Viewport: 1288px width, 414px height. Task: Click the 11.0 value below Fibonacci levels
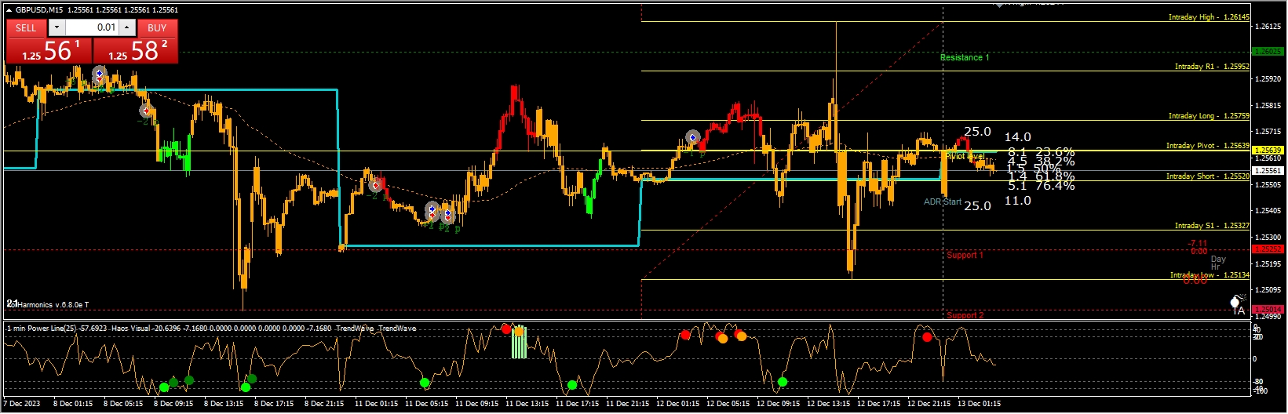point(1018,201)
